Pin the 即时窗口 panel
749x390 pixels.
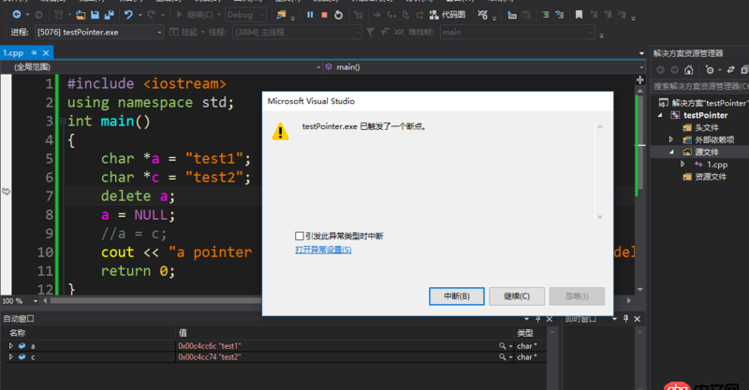625,318
